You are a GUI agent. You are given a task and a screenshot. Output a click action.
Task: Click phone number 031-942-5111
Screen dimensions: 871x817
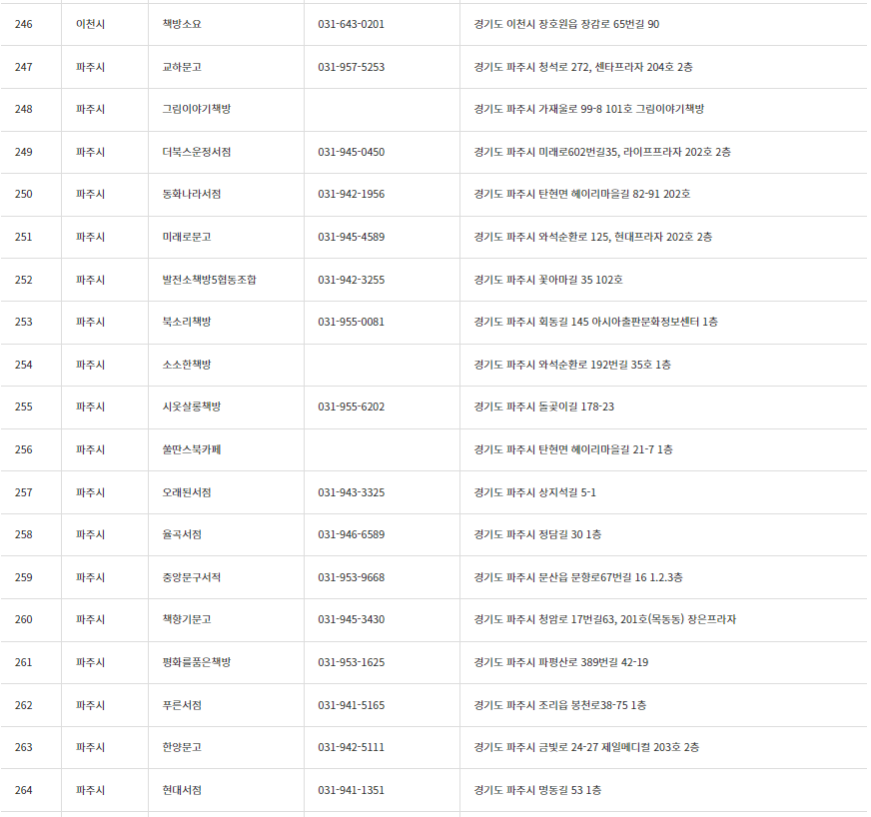[x=351, y=747]
